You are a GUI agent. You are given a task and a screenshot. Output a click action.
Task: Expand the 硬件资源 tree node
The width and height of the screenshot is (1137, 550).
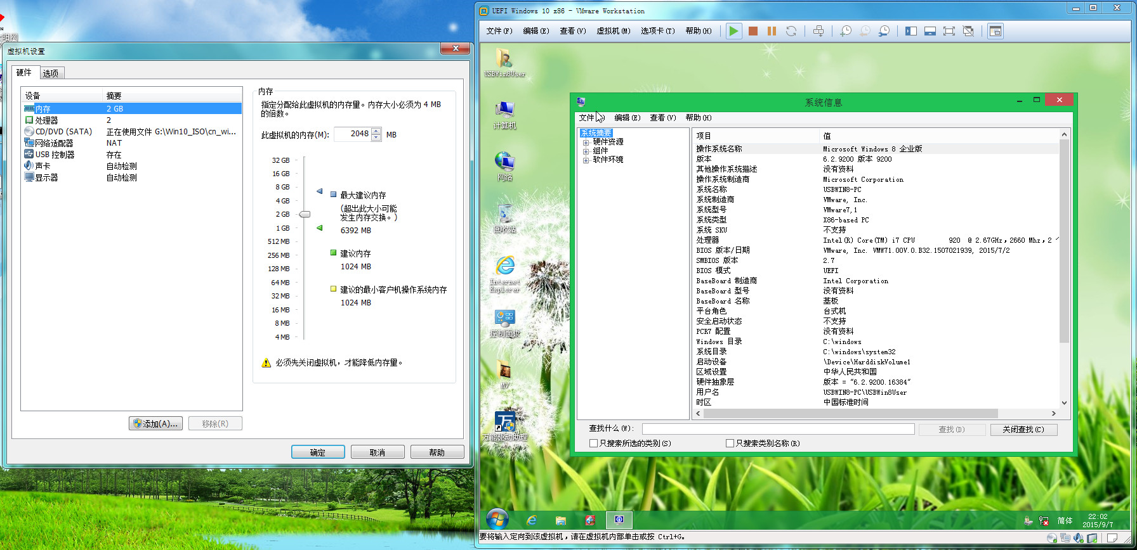tap(586, 143)
